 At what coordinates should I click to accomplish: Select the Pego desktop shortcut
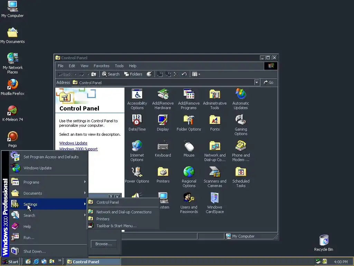click(12, 139)
